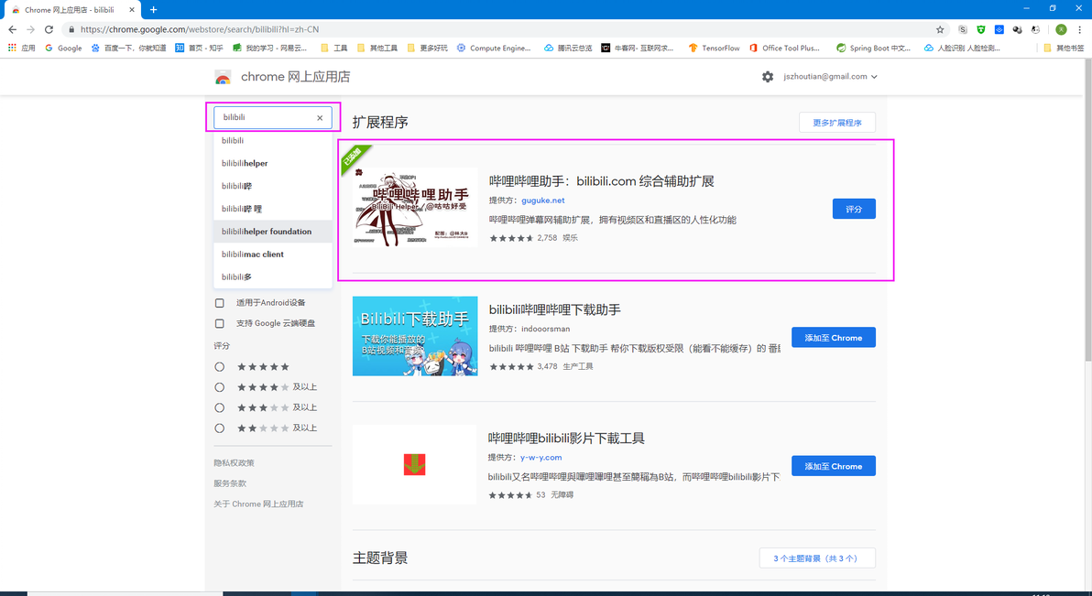Check 支持 Google 云端硬盘 checkbox
Screen dimensions: 1092x596
(x=219, y=323)
